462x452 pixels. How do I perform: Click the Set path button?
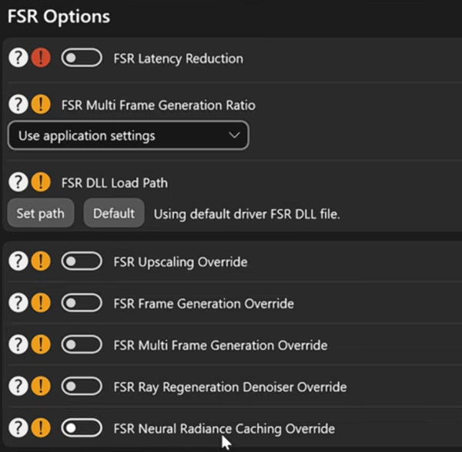40,213
